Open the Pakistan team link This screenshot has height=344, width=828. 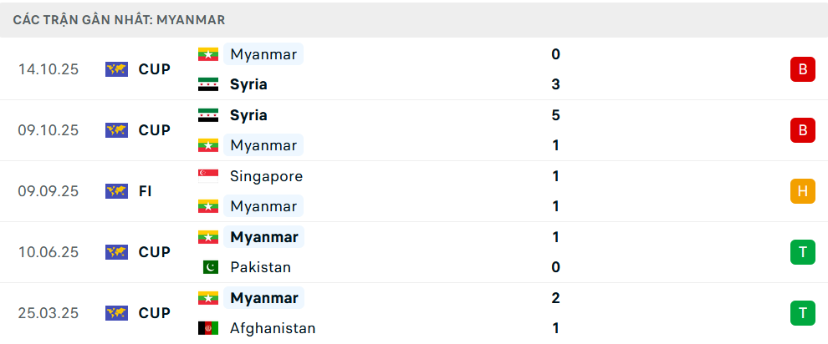click(x=260, y=267)
